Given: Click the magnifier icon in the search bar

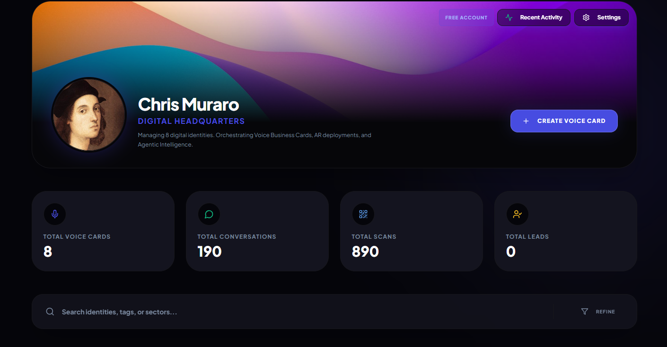Looking at the screenshot, I should [x=50, y=312].
